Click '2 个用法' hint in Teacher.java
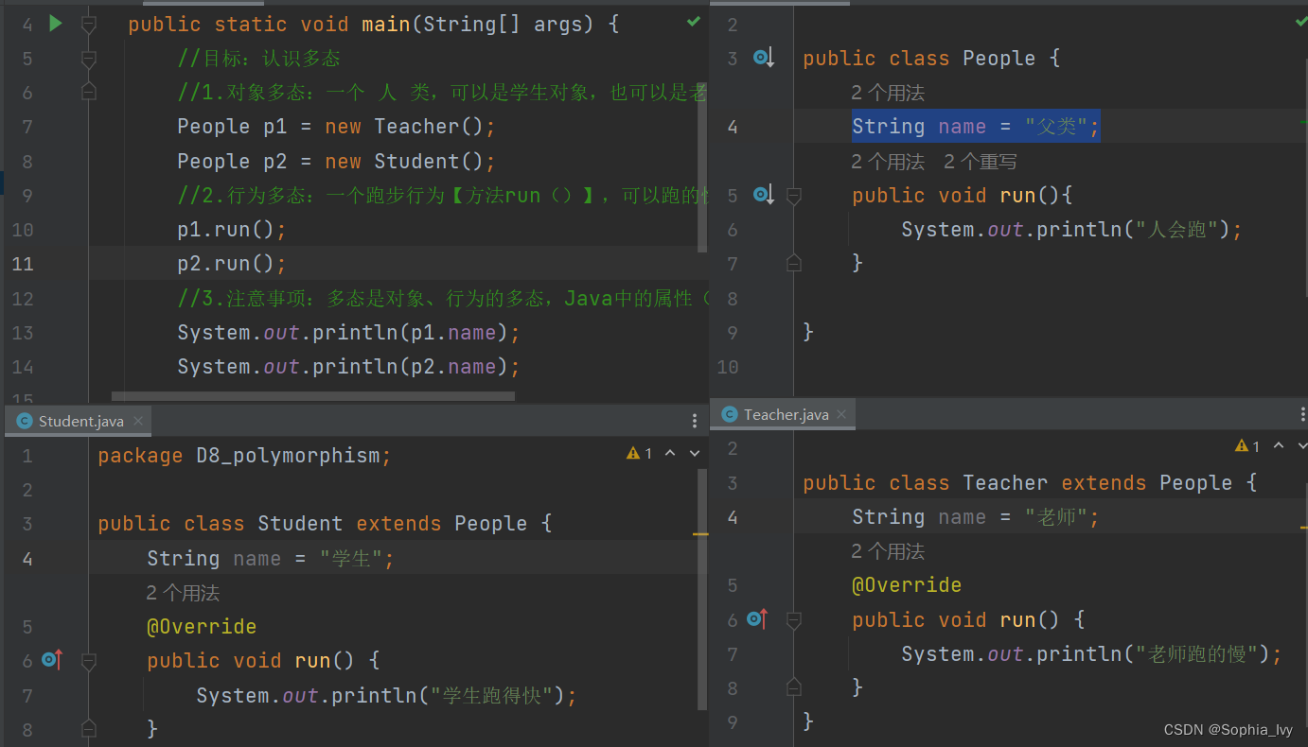 click(888, 551)
